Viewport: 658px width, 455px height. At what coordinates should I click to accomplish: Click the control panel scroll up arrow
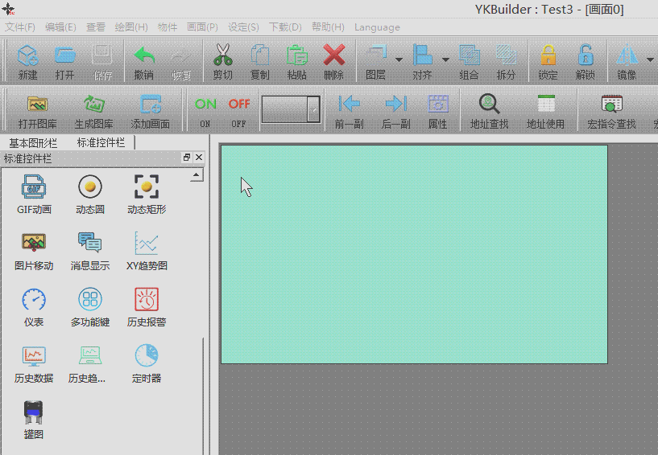pyautogui.click(x=196, y=174)
